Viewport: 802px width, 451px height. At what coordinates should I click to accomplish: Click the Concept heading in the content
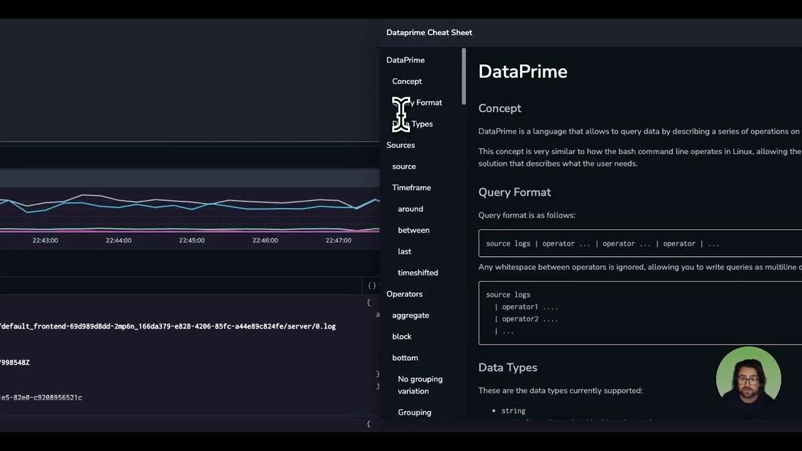(x=499, y=108)
